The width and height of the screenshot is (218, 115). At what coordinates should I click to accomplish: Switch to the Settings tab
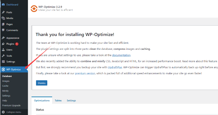pyautogui.click(x=71, y=101)
